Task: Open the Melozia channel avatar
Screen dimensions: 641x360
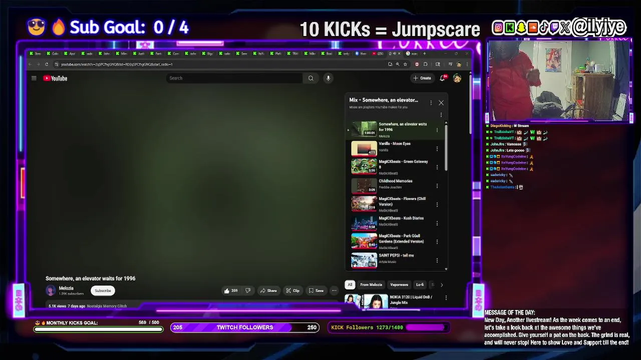Action: (51, 290)
